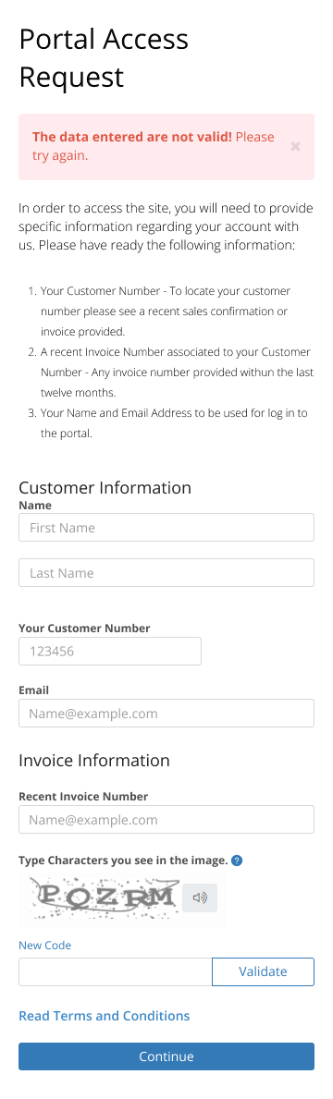Select the Customer Number field showing 123456
The height and width of the screenshot is (1099, 333).
click(x=110, y=651)
